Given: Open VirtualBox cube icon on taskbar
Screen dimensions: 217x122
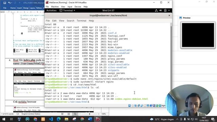Looking at the screenshot, I should click(19, 119).
